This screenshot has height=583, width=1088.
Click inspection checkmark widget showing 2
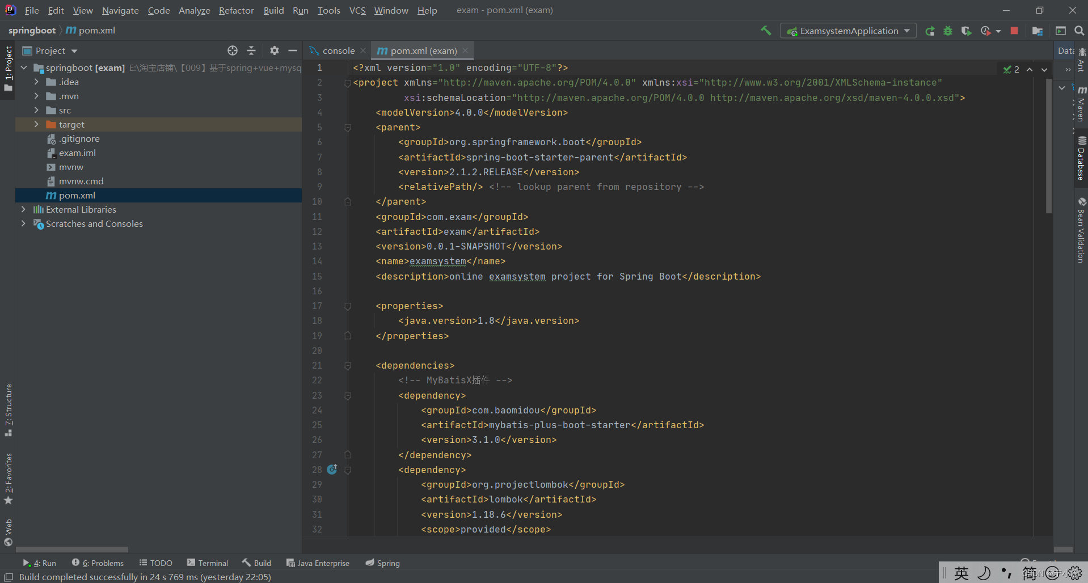(x=1011, y=69)
